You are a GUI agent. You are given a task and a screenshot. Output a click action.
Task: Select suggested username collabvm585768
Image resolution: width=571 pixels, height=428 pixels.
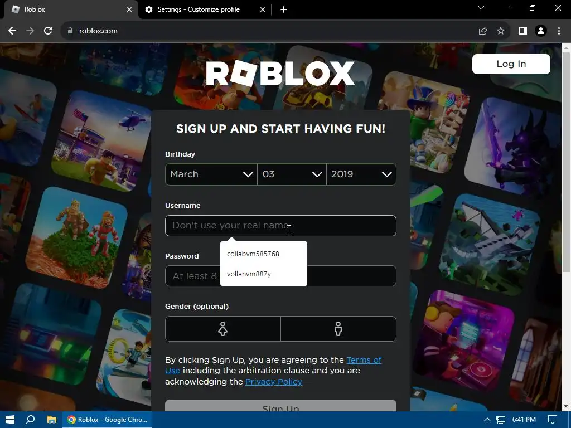[x=264, y=254]
